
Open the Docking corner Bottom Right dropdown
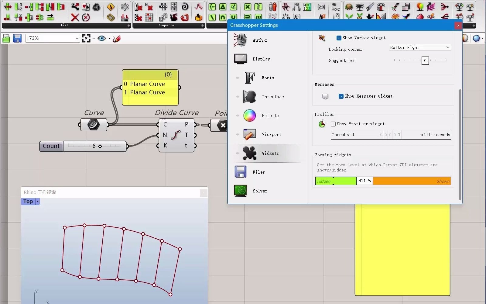(420, 47)
